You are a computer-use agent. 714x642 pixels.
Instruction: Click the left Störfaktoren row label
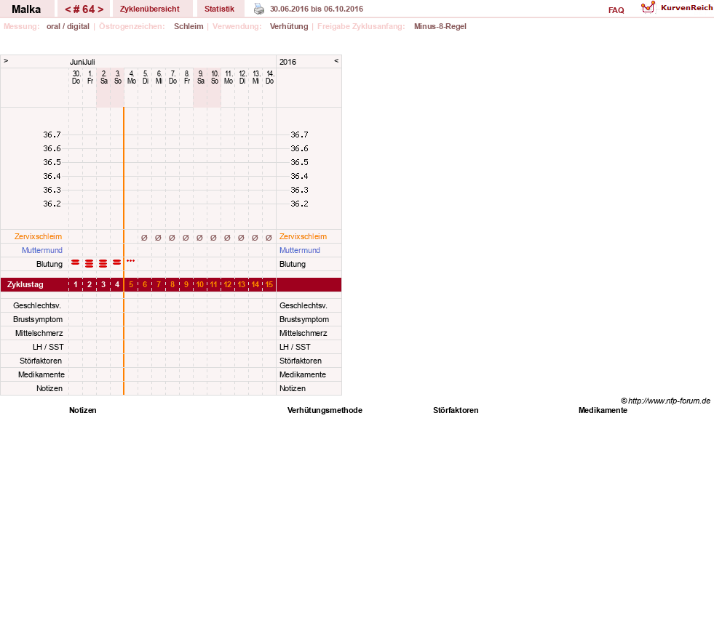(x=41, y=361)
